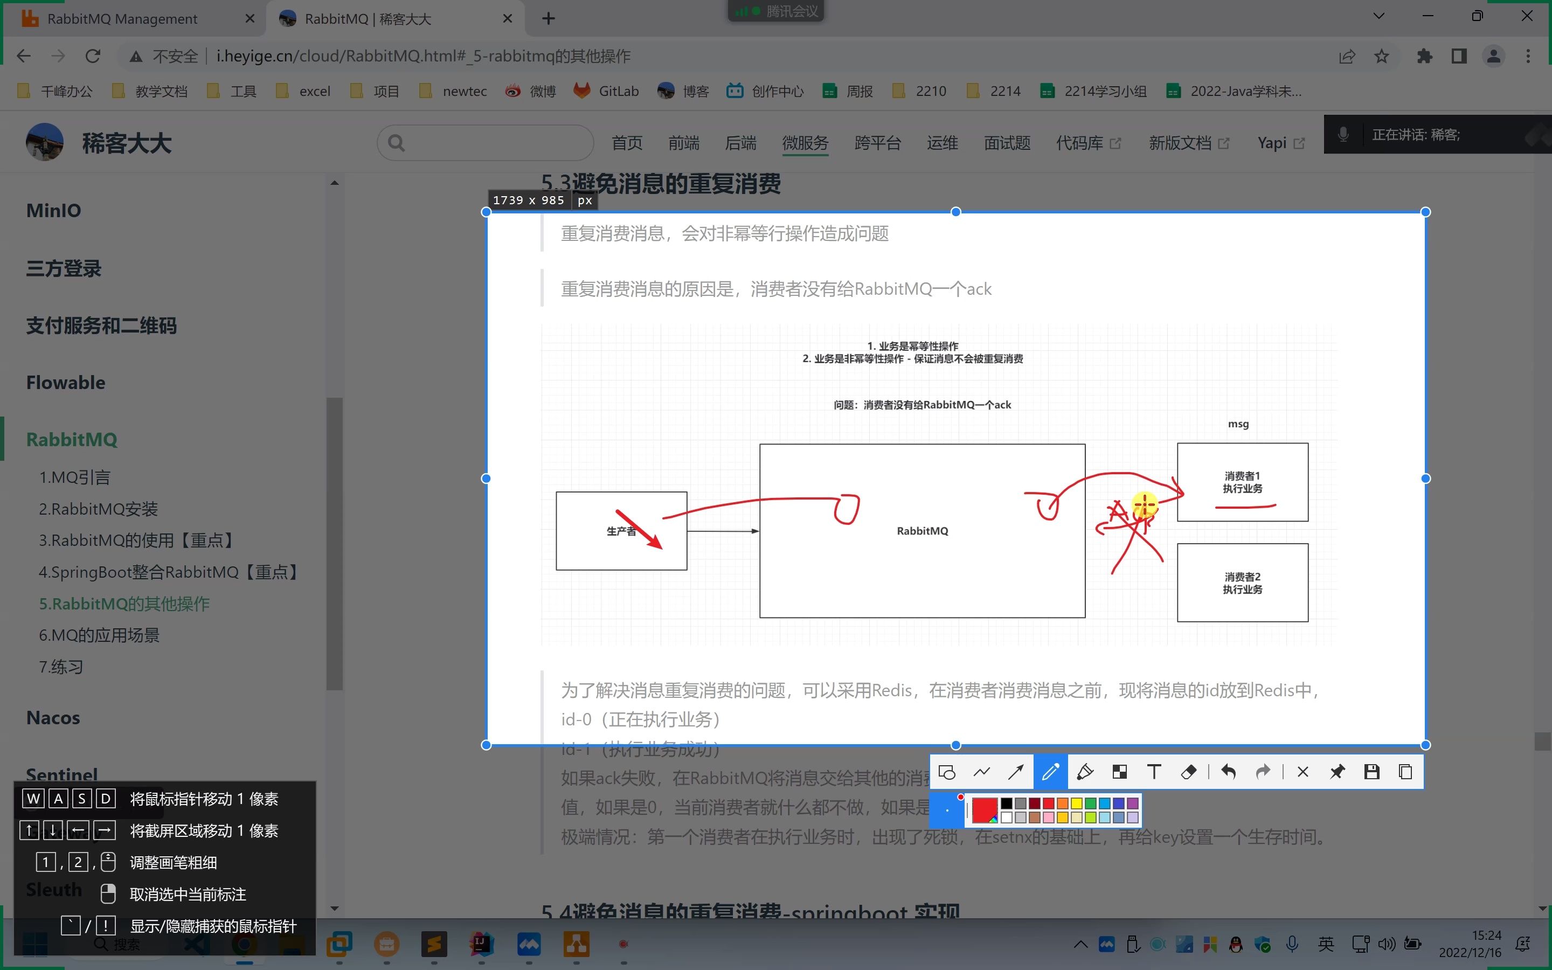Save the screenshot to file
This screenshot has width=1552, height=970.
click(1372, 772)
